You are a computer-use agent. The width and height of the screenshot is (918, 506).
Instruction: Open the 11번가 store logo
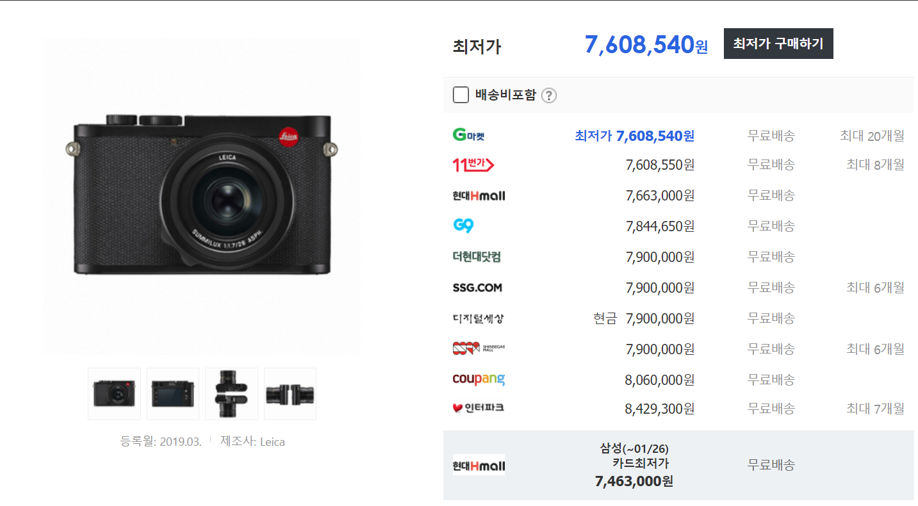pos(473,165)
